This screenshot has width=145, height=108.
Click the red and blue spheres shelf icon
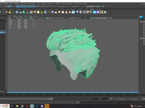pyautogui.click(x=6, y=12)
